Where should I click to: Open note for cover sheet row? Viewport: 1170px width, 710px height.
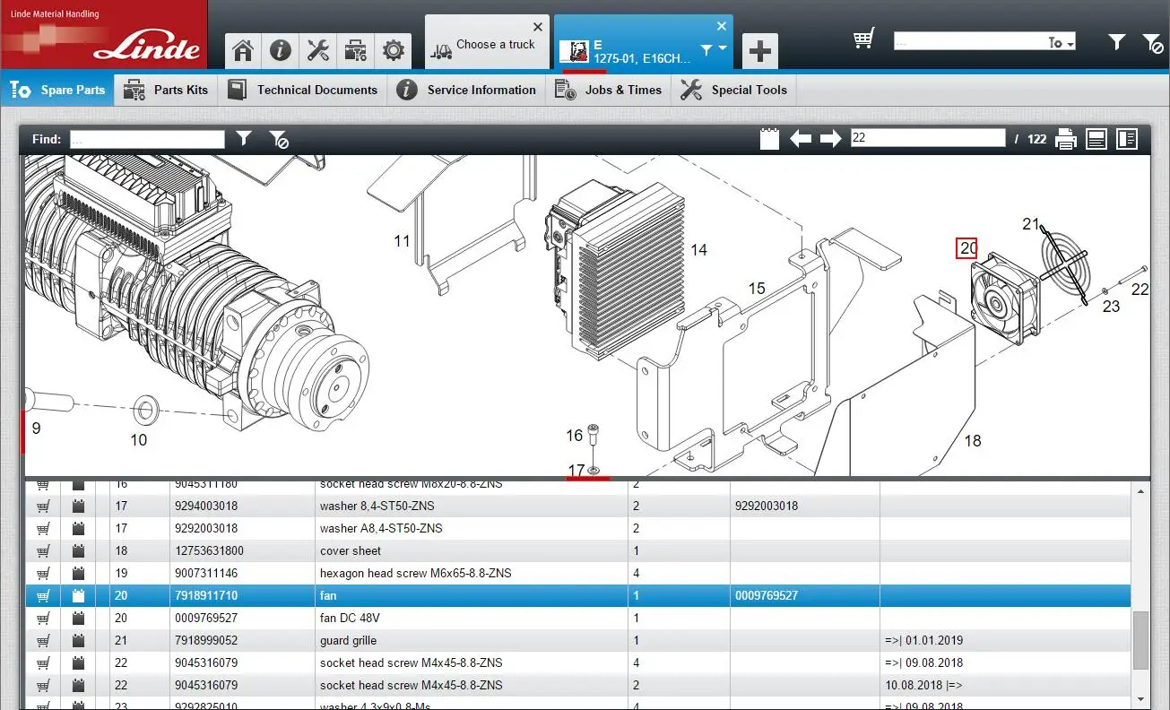point(78,551)
